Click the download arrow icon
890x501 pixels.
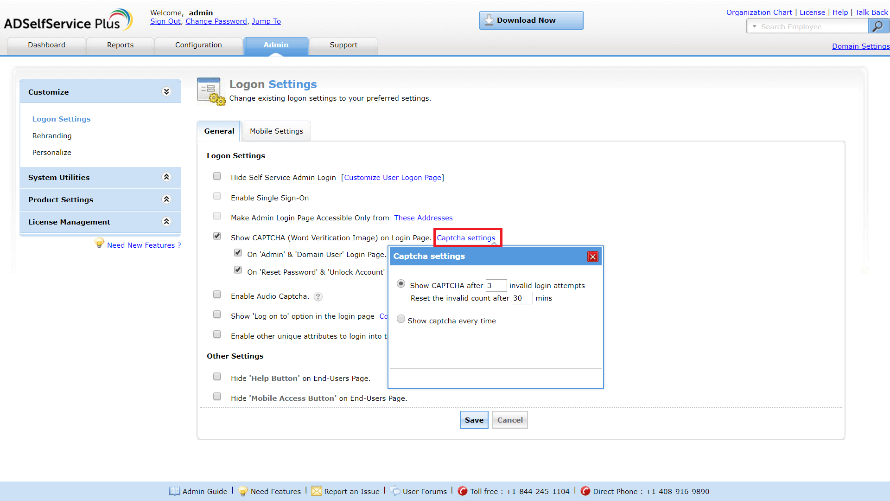tap(489, 20)
